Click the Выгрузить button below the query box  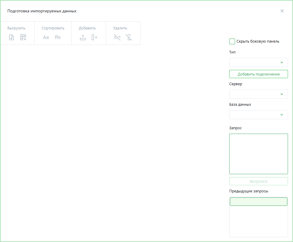pyautogui.click(x=258, y=181)
